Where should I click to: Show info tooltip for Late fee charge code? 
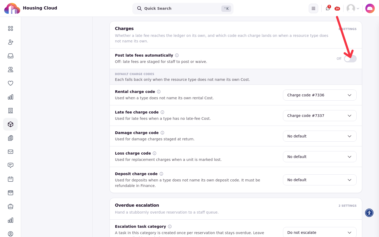point(162,112)
